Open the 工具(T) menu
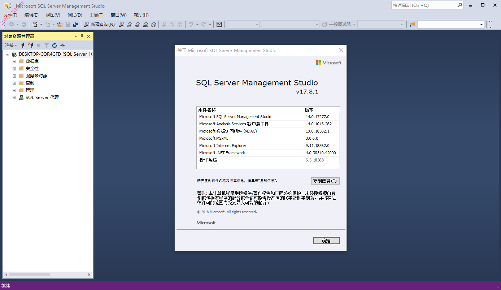The height and width of the screenshot is (290, 501). coord(96,15)
